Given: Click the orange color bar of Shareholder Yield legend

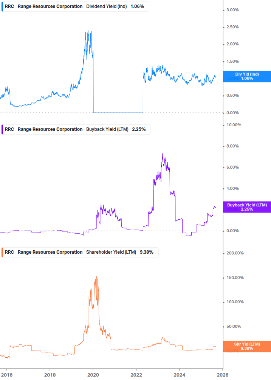Looking at the screenshot, I should click(x=2, y=252).
